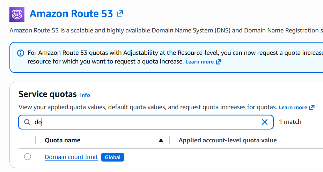The height and width of the screenshot is (172, 323).
Task: Toggle the Quota name sort arrow
Action: point(161,141)
